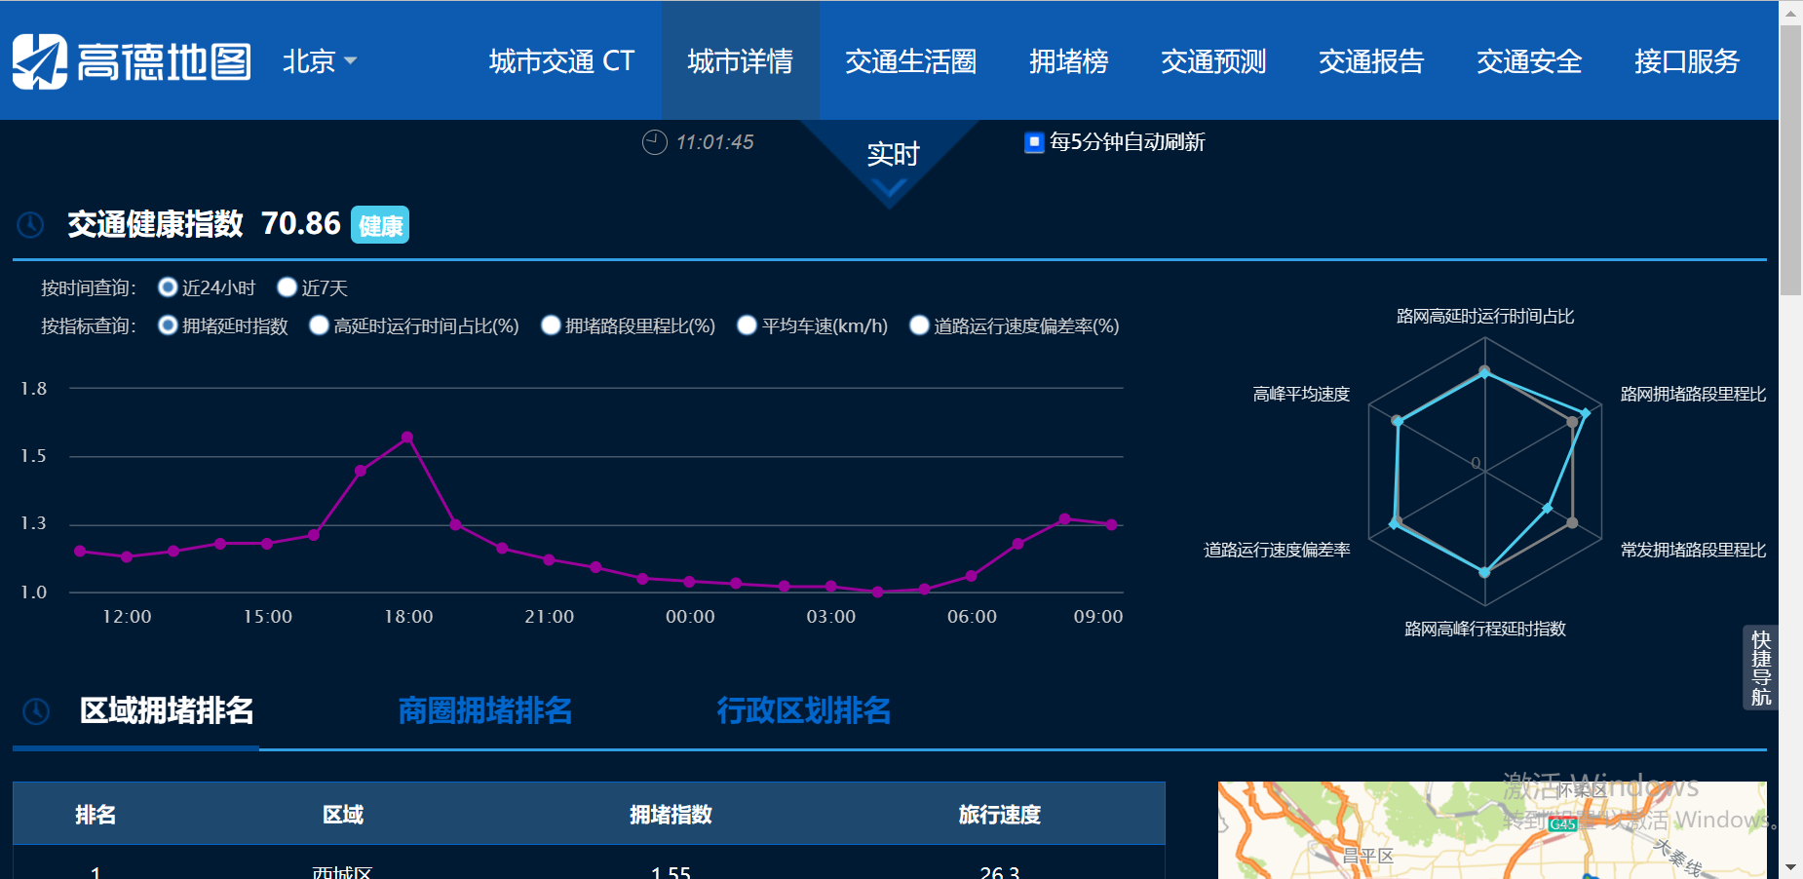
Task: Navigate to 交通安全
Action: [x=1529, y=61]
